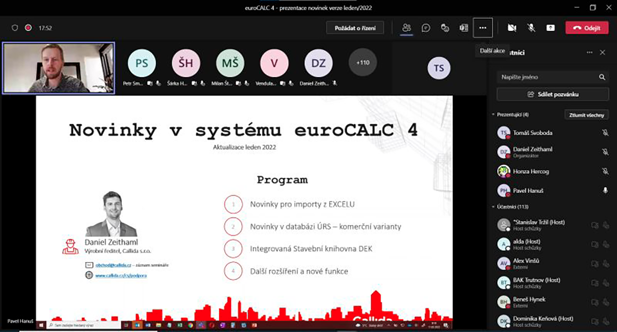This screenshot has width=617, height=332.
Task: Click the 17:52 meeting timer
Action: [x=45, y=28]
